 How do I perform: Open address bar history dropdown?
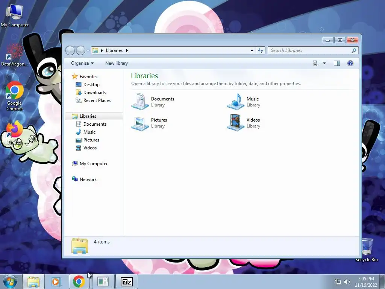[252, 51]
